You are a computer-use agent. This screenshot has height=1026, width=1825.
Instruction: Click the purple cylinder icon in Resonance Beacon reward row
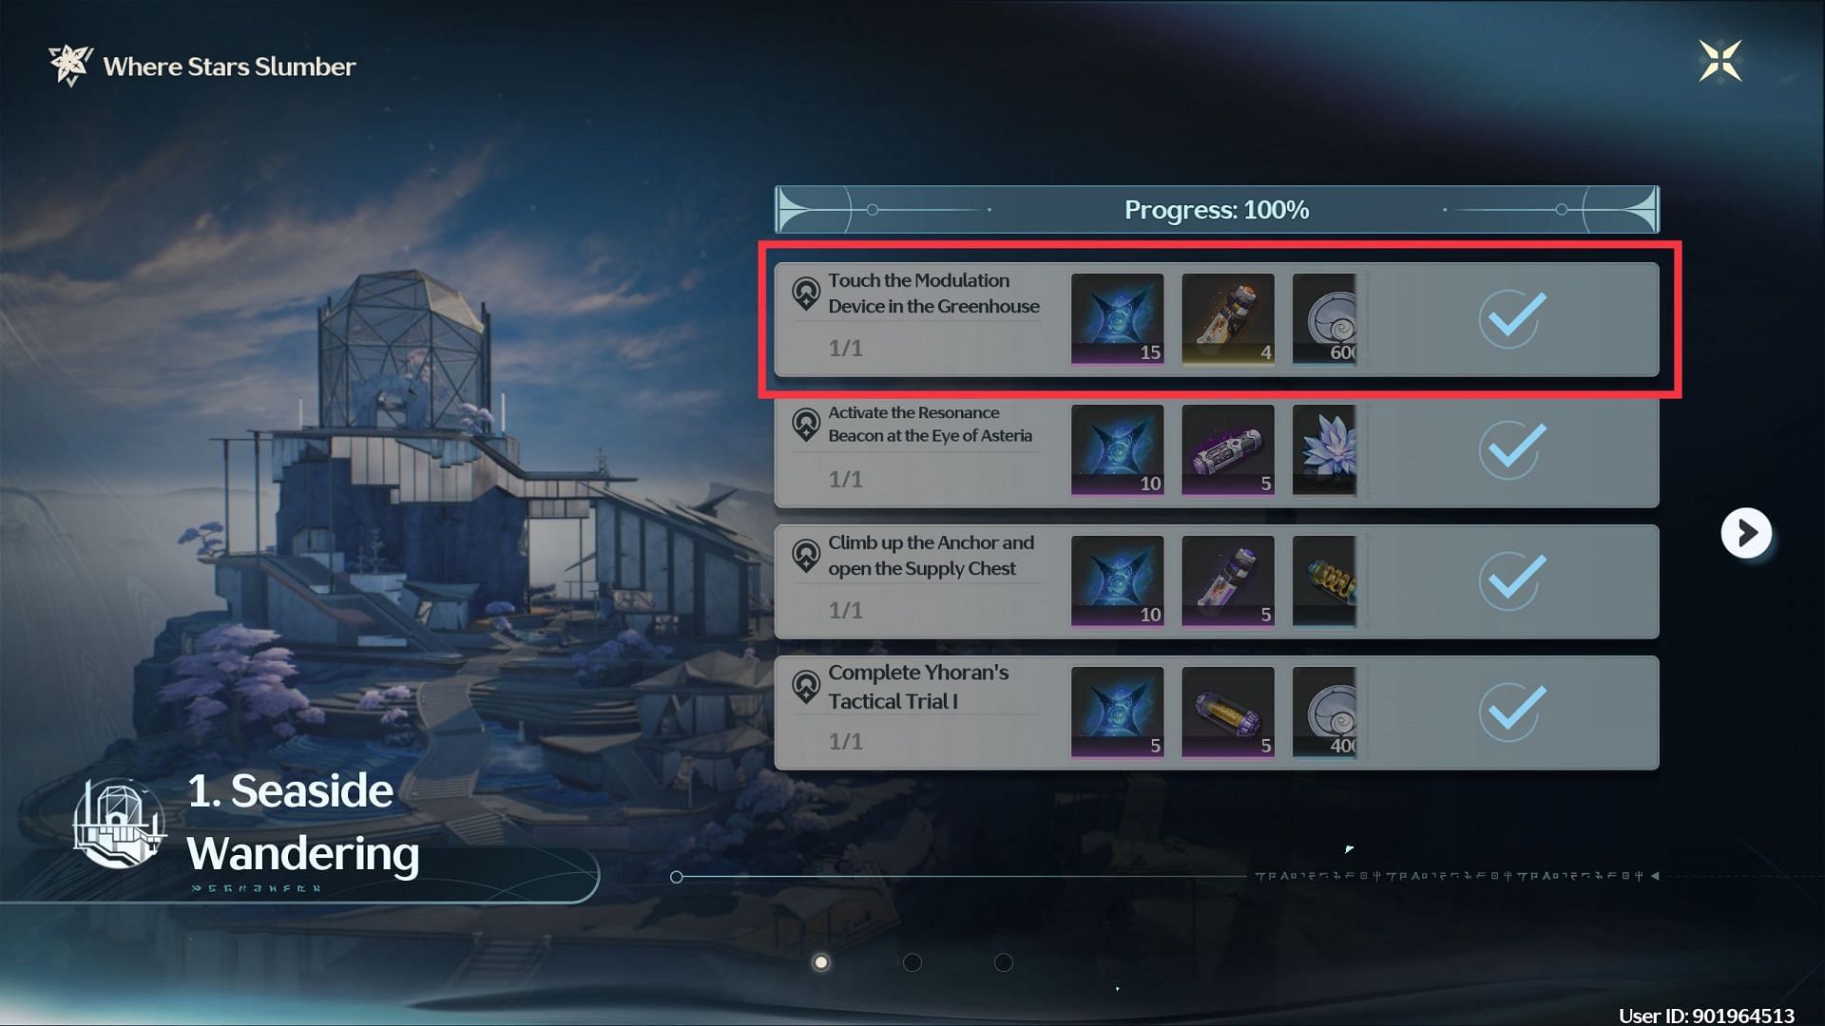(1226, 448)
